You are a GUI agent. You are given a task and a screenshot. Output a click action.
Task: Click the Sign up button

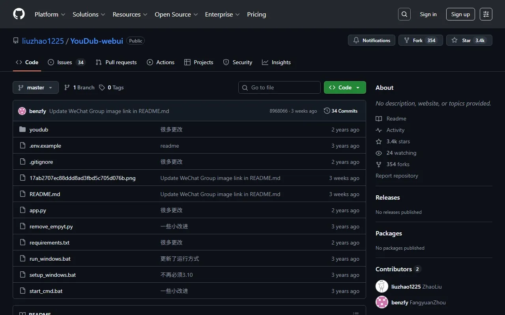(x=460, y=14)
